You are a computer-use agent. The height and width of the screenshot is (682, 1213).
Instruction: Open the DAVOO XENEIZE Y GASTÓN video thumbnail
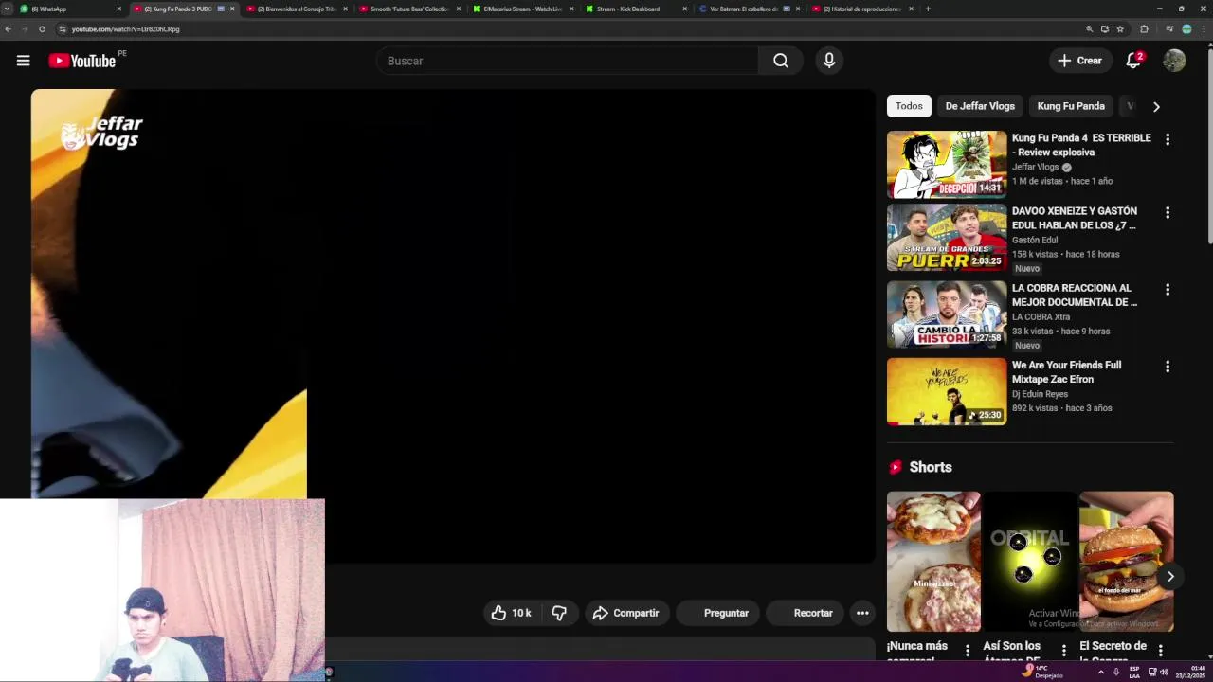pos(947,238)
